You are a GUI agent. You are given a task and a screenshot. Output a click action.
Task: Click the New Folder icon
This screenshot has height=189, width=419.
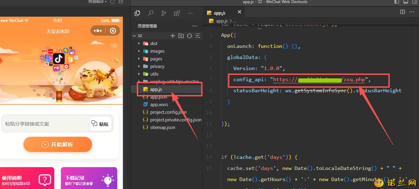click(x=181, y=36)
